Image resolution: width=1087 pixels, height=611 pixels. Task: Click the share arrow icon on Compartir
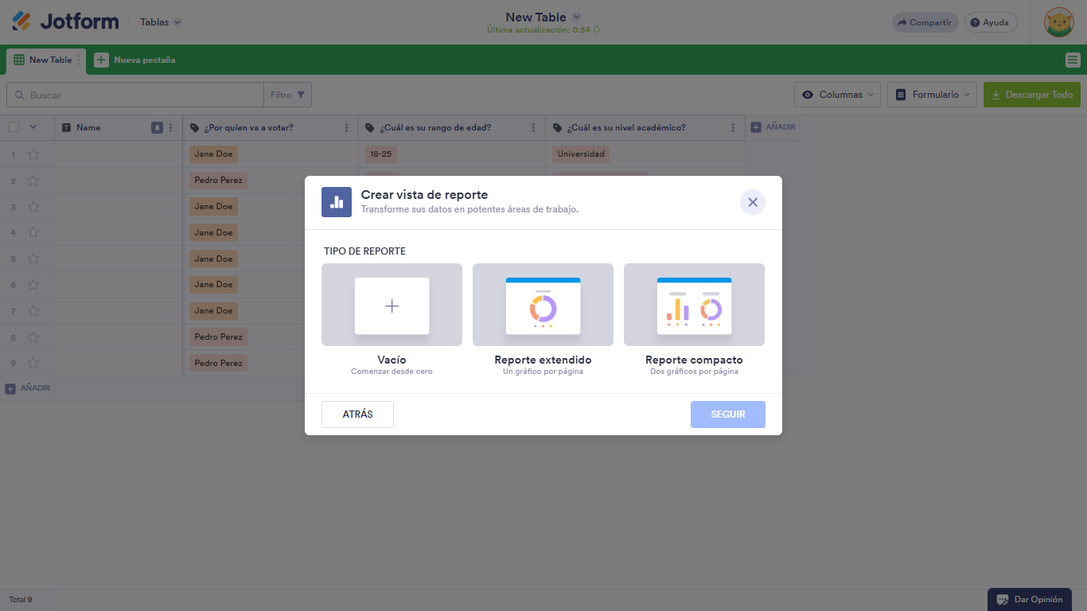point(902,22)
